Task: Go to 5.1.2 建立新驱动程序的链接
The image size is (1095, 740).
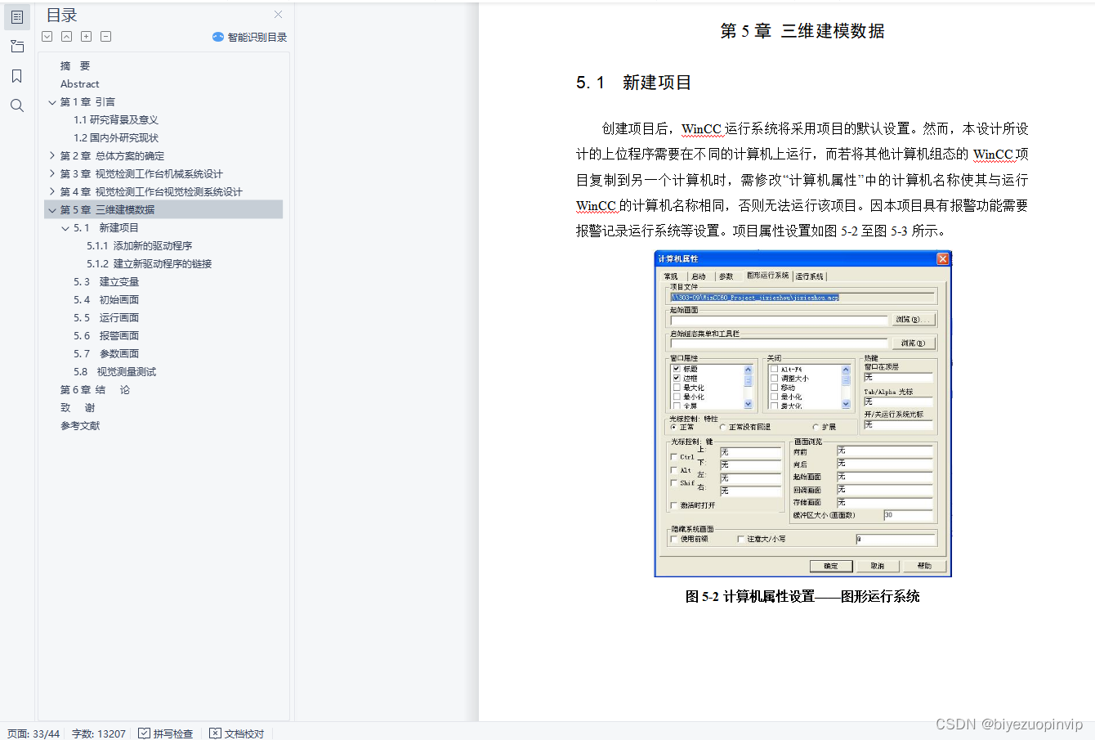Action: 149,264
